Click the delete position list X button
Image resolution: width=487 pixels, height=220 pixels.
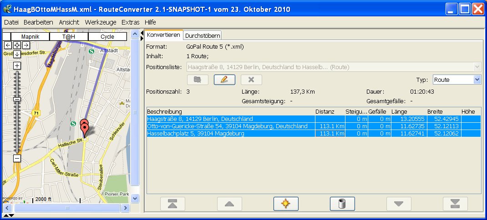pos(251,80)
